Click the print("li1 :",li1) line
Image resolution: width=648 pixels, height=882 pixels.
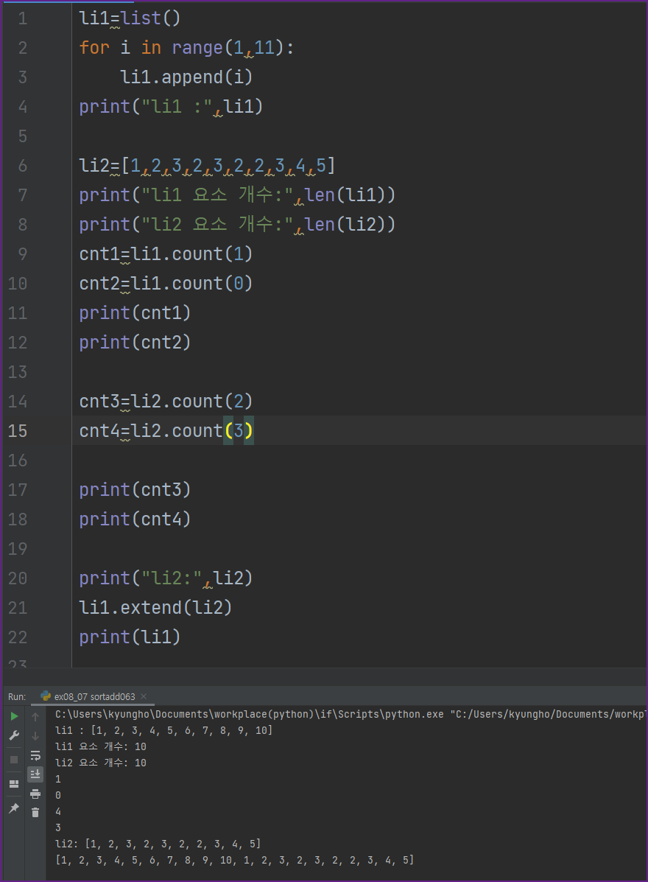pos(171,107)
